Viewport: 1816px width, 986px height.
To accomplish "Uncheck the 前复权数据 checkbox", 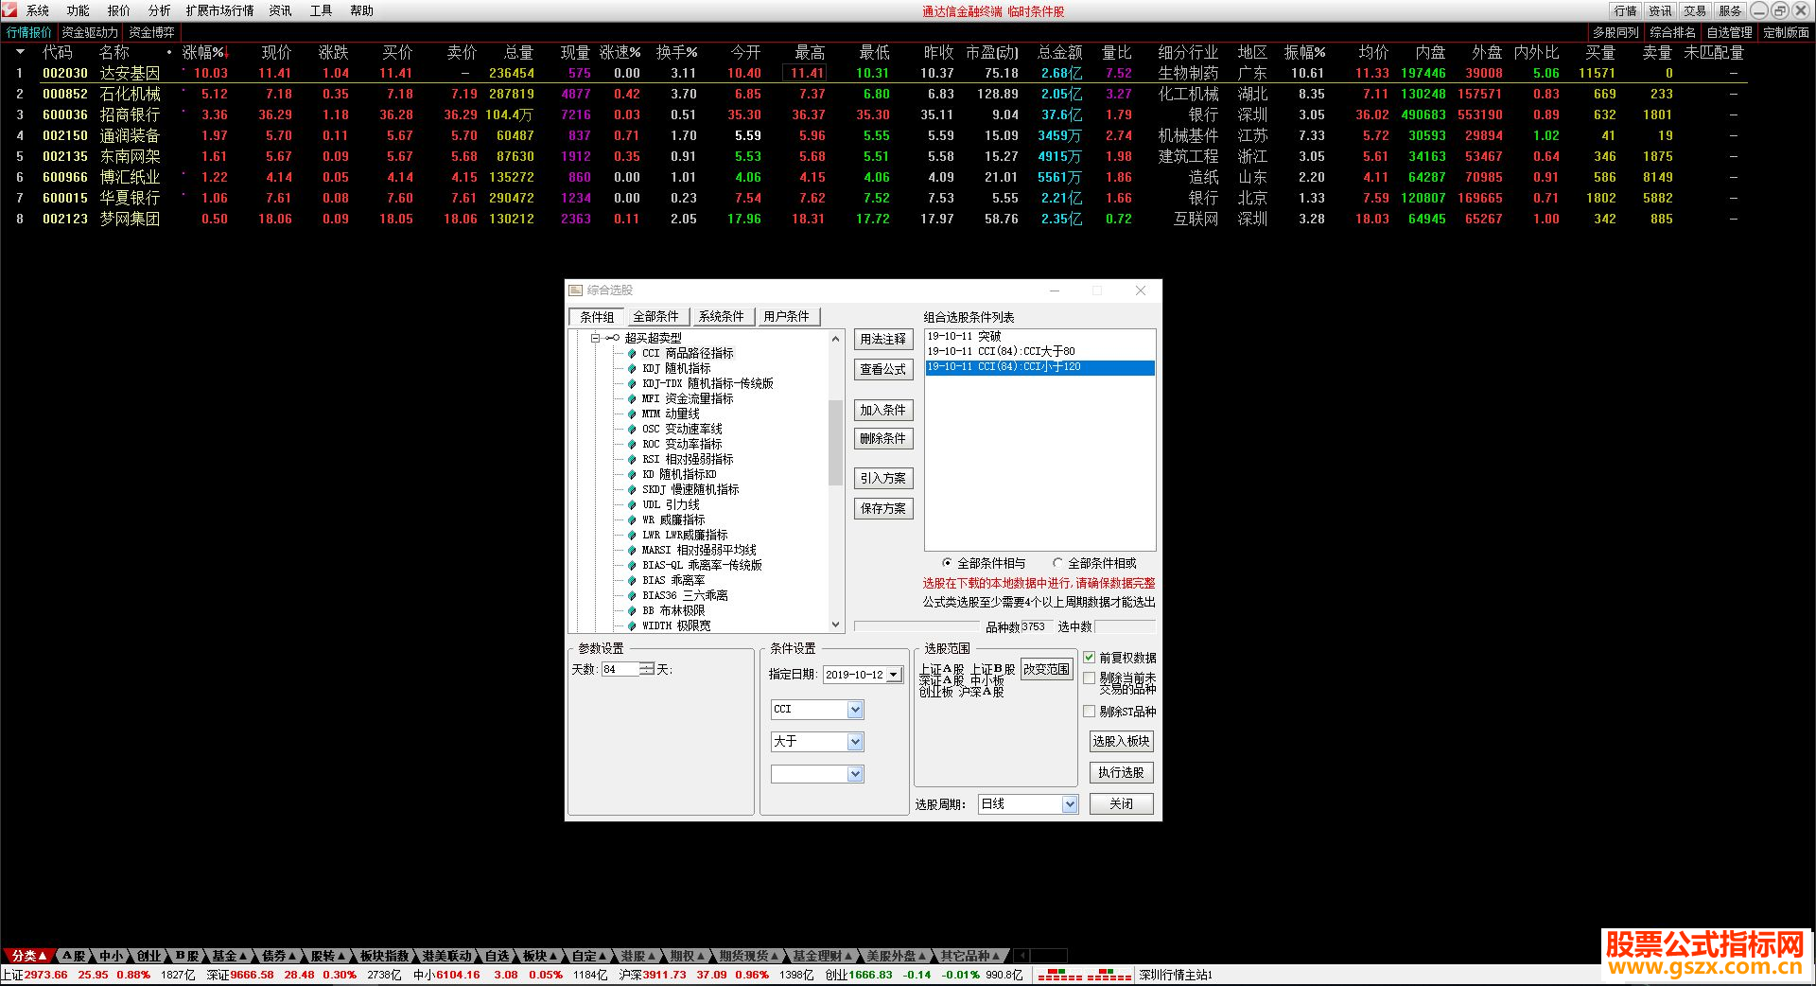I will click(x=1089, y=657).
